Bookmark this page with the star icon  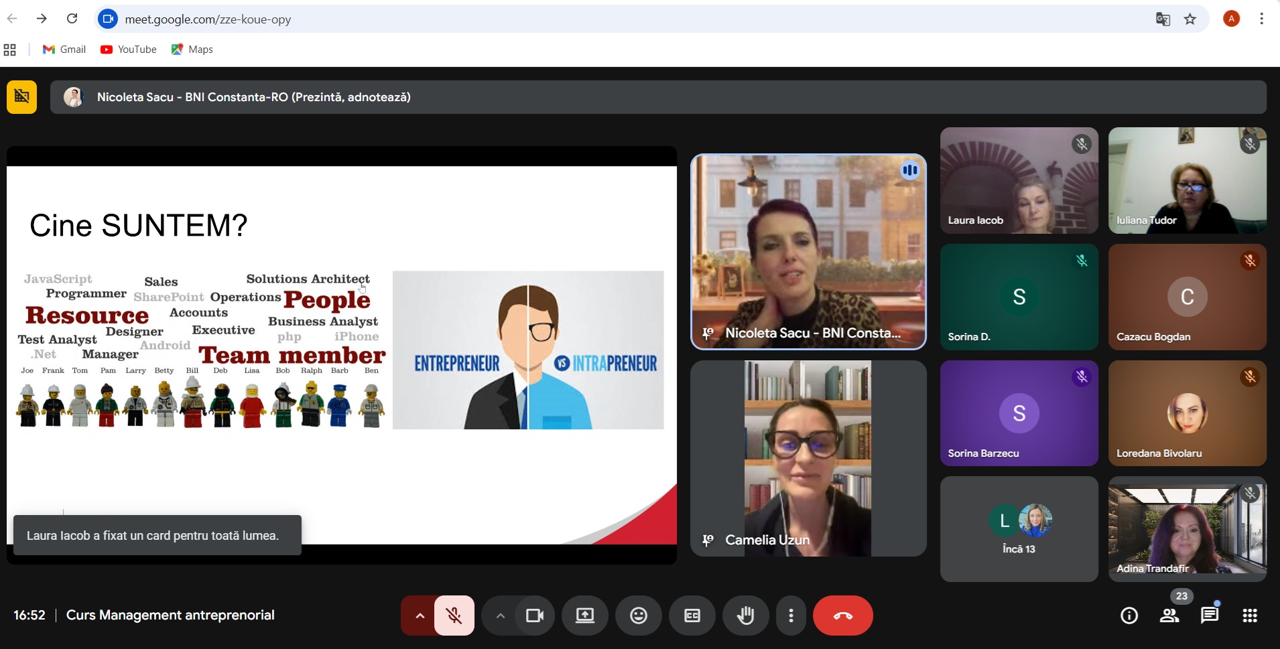pyautogui.click(x=1190, y=19)
